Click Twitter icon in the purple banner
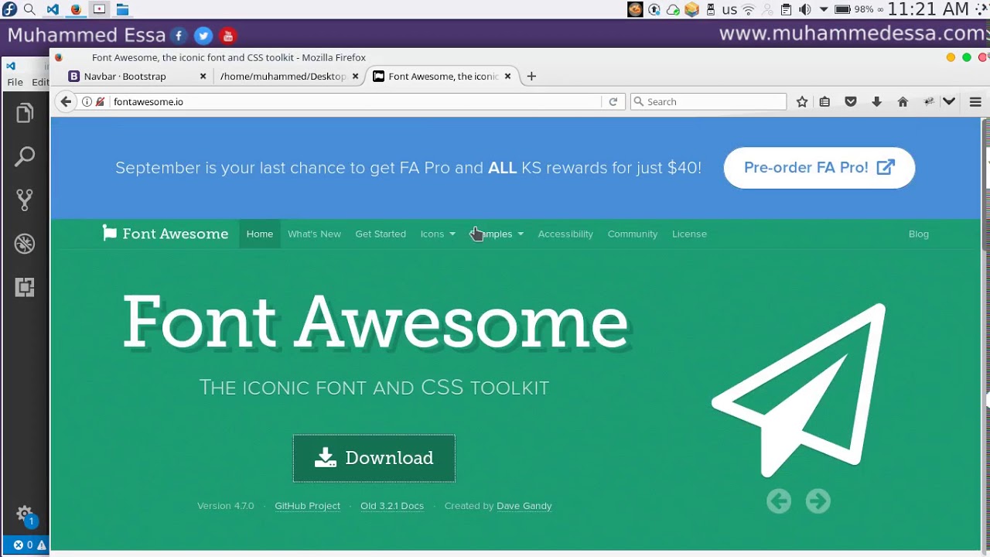The width and height of the screenshot is (990, 557). point(203,36)
